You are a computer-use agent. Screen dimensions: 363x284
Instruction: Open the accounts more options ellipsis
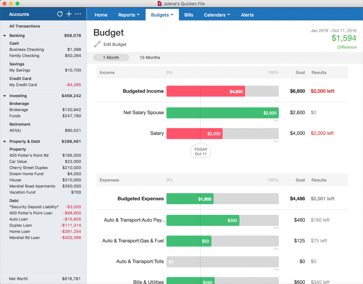78,14
